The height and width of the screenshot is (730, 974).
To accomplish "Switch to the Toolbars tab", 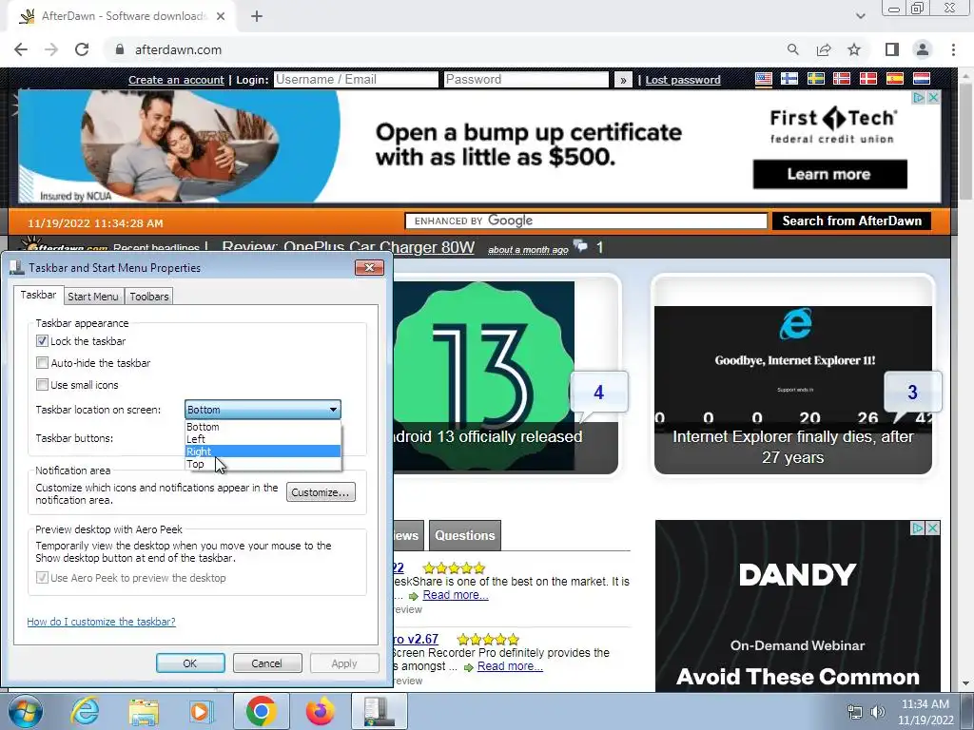I will pyautogui.click(x=149, y=297).
